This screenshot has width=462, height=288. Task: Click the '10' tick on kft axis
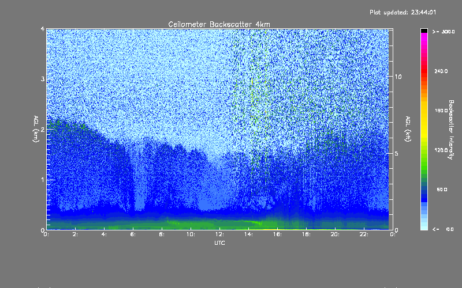point(398,77)
